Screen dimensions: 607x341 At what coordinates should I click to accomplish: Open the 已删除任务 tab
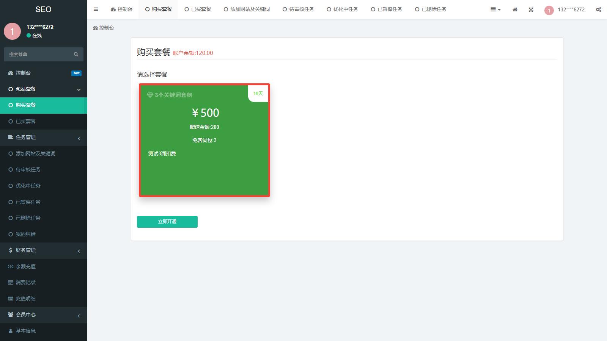tap(431, 9)
